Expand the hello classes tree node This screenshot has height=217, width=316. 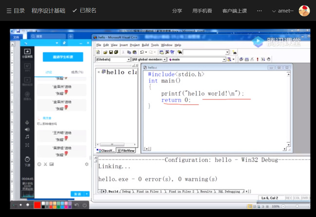tap(99, 72)
